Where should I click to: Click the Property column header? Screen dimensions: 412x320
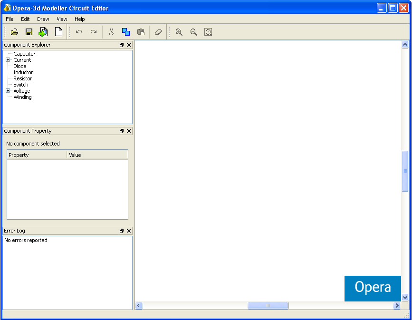pyautogui.click(x=37, y=155)
